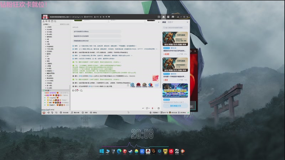
Task: Click heart icon in the red background window
Action: tap(191, 107)
